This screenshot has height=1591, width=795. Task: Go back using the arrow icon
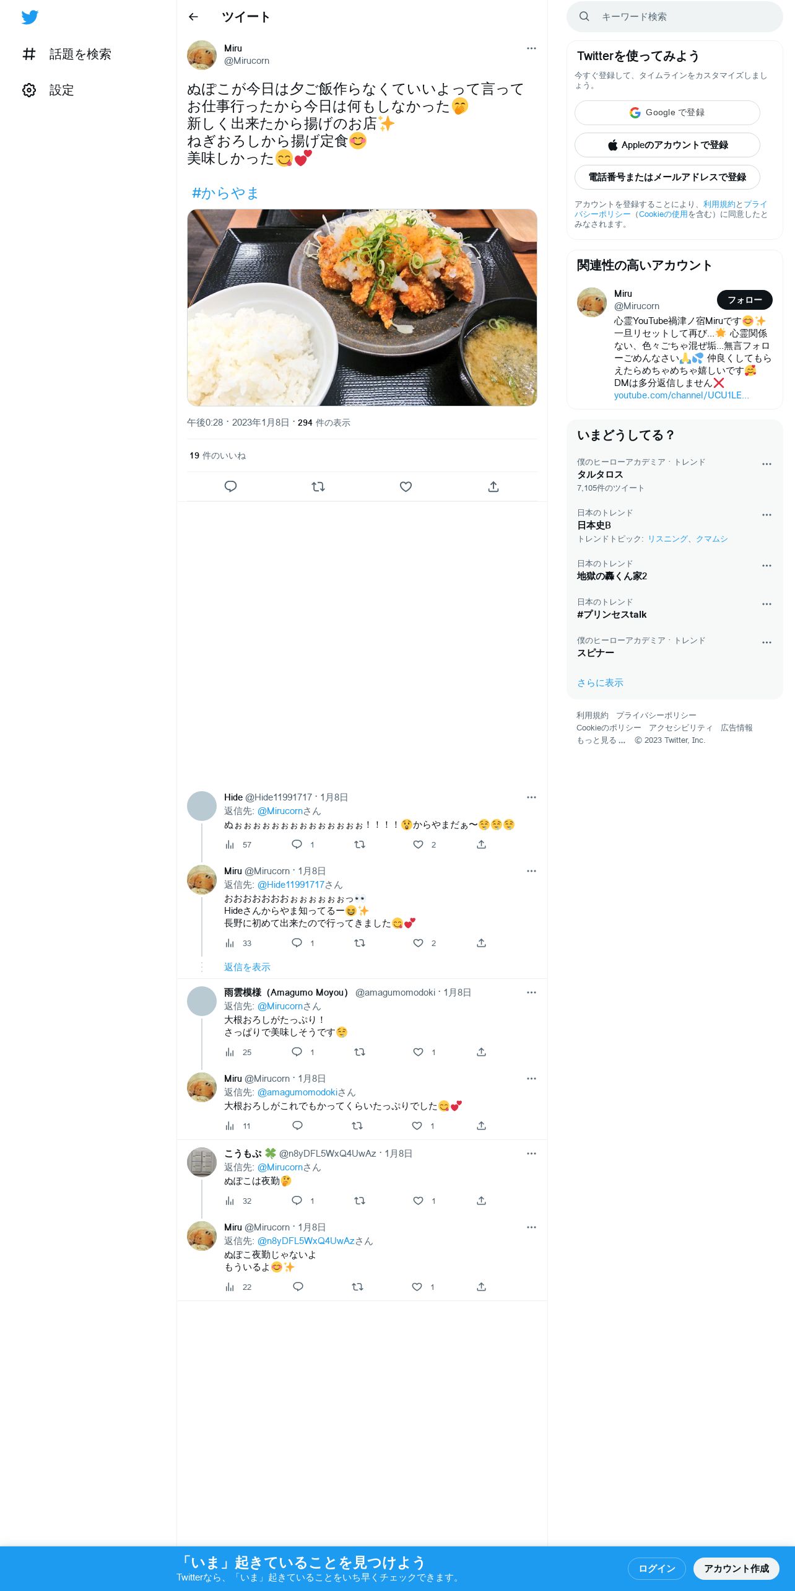tap(193, 17)
